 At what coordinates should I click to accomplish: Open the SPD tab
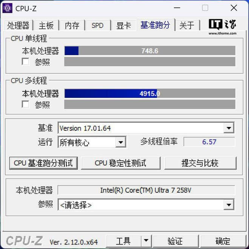(x=97, y=25)
